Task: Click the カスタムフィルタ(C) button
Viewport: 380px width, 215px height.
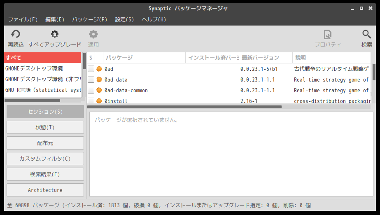Action: (45, 159)
